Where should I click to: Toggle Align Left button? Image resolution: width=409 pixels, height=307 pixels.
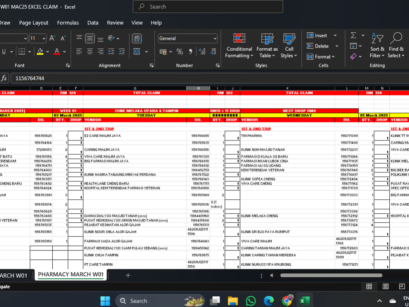pos(79,52)
